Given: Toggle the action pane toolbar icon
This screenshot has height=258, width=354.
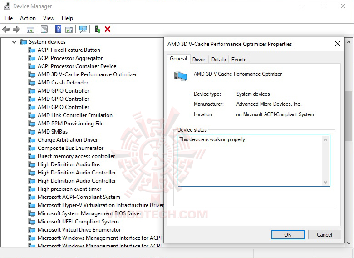Looking at the screenshot, I should tap(69, 30).
